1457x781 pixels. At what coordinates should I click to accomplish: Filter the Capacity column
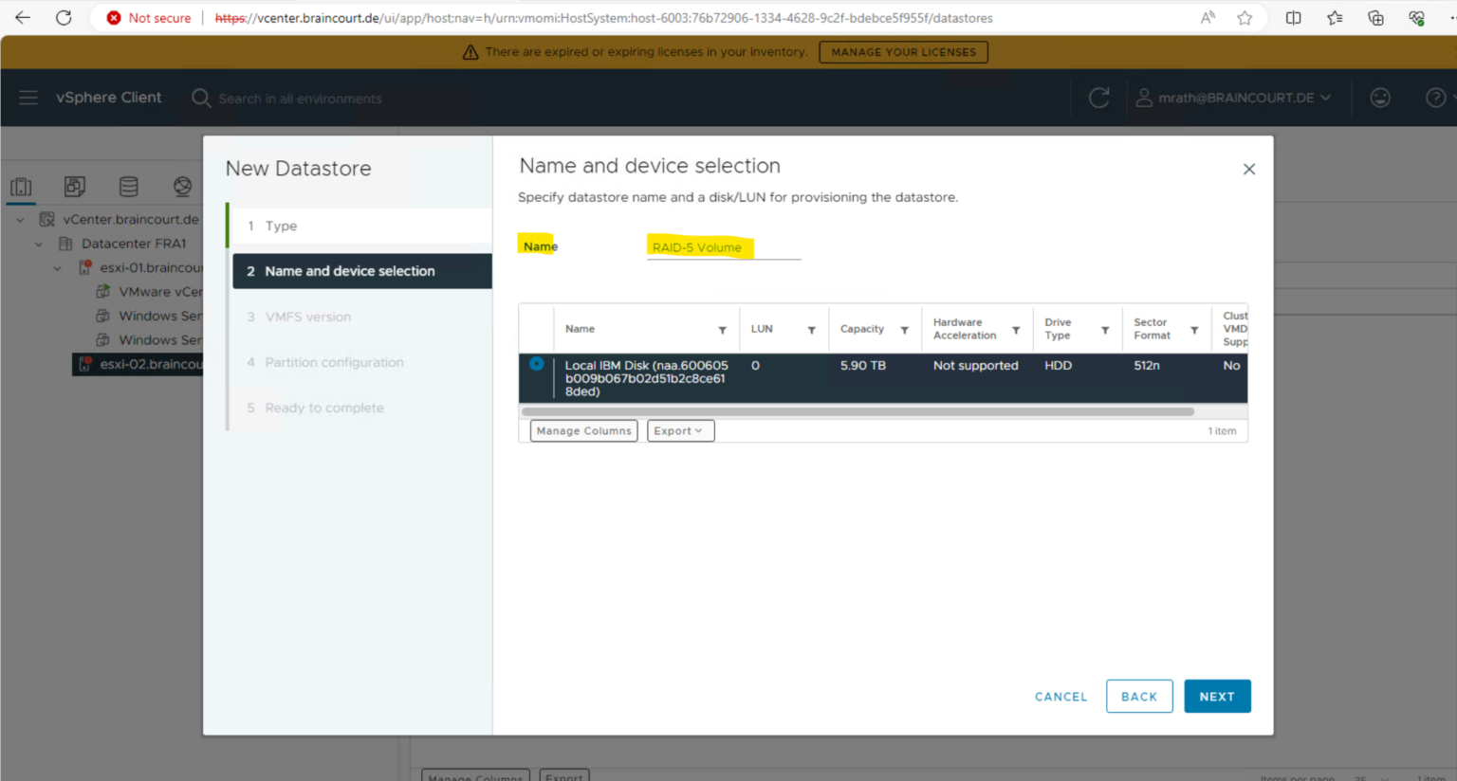(x=904, y=330)
